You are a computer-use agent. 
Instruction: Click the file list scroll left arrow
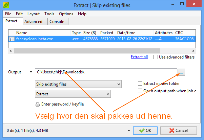click(x=11, y=51)
